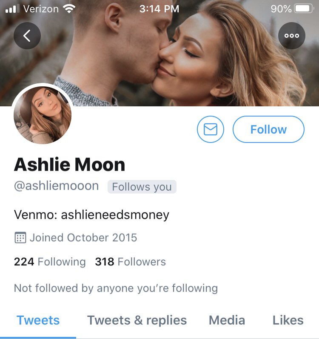This screenshot has width=319, height=339.
Task: Tap the Venmo bio text
Action: [91, 215]
